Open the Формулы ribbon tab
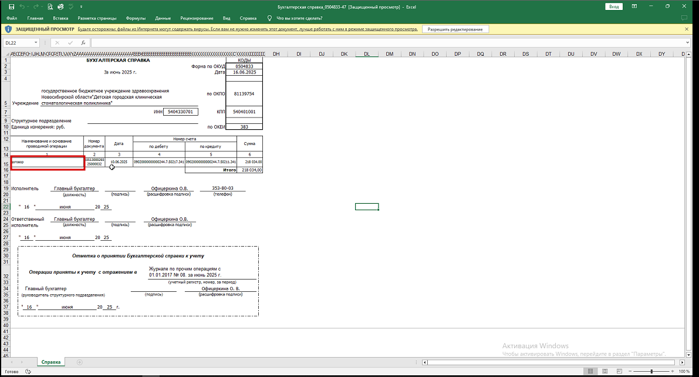The width and height of the screenshot is (699, 377). (136, 18)
